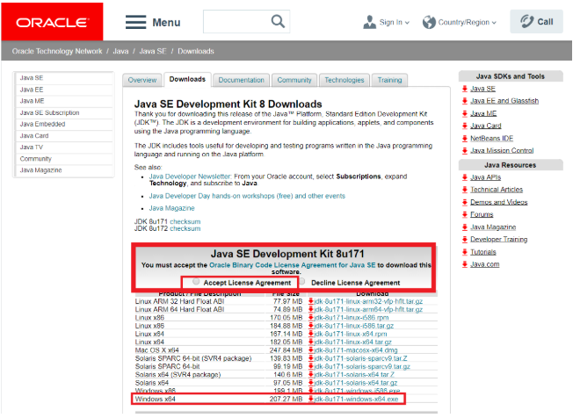Download jdk-8u171-solaris-sparcv9.tar.Z
Screen dimensions: 573x418
click(360, 358)
